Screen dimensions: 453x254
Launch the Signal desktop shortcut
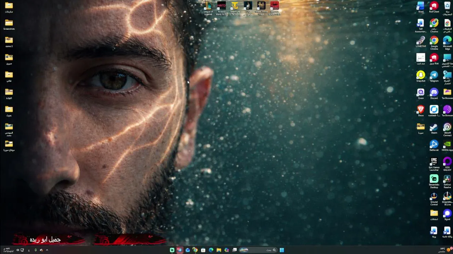447,214
